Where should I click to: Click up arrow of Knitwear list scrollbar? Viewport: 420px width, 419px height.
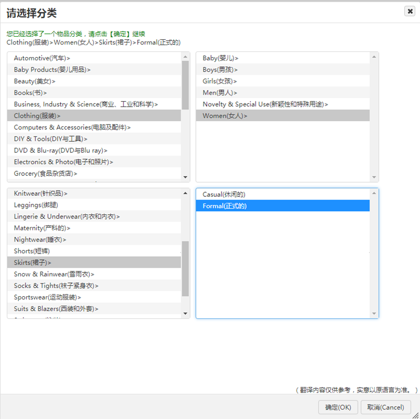185,193
